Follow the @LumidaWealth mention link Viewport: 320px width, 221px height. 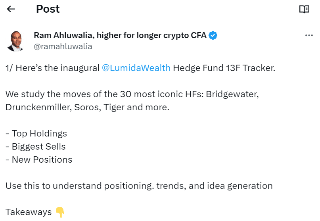(136, 68)
